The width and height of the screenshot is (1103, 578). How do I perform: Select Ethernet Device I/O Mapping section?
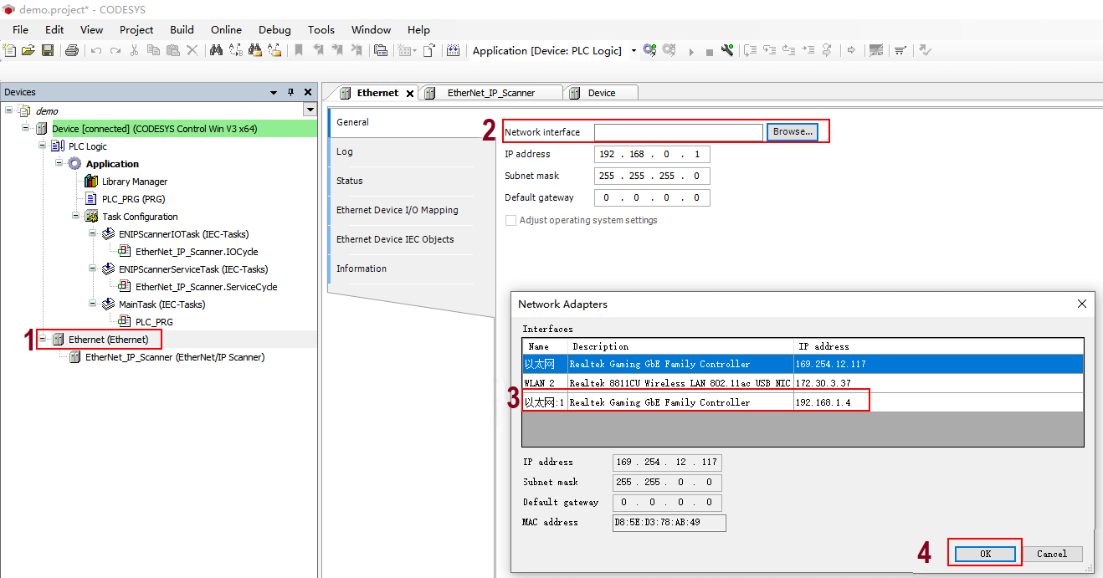(397, 210)
